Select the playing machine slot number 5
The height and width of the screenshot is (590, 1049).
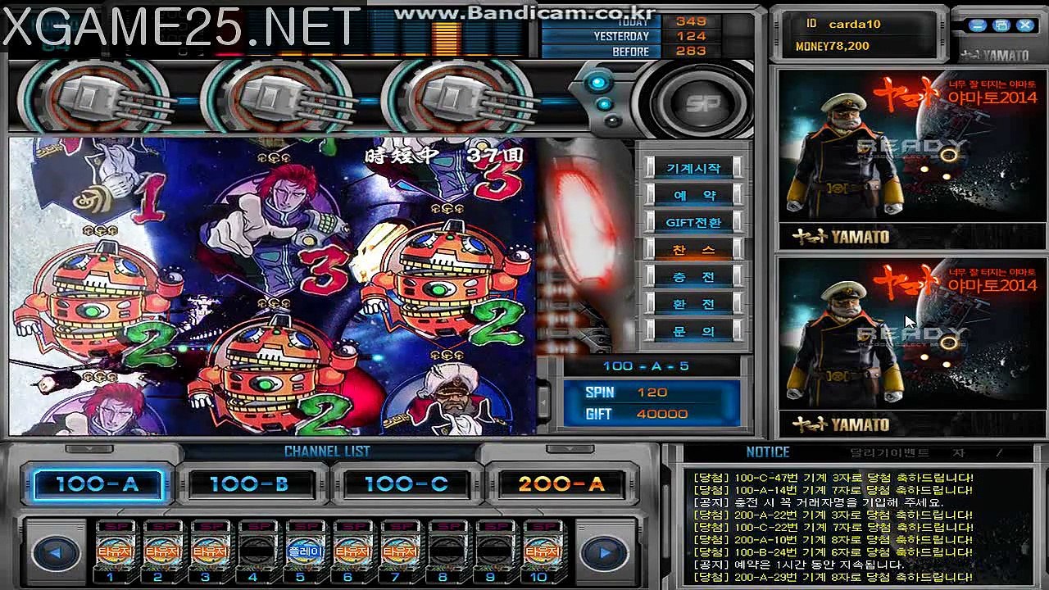coord(305,551)
